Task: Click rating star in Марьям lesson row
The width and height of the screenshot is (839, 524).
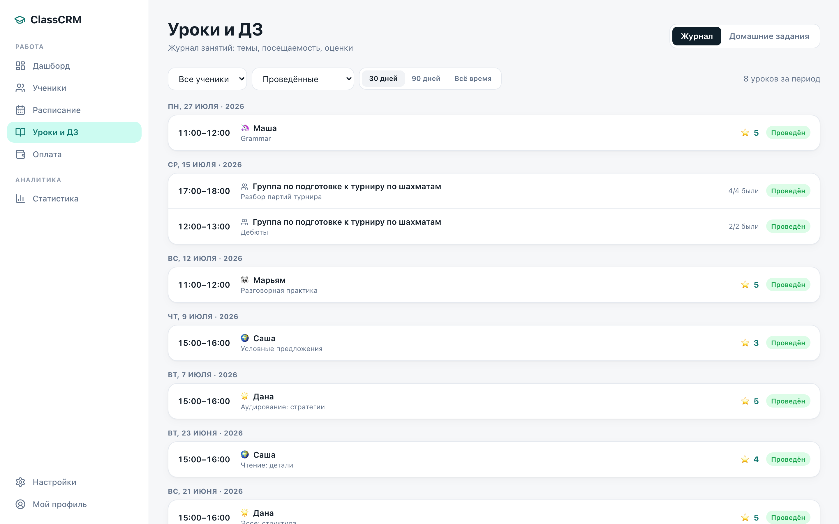Action: pos(745,284)
